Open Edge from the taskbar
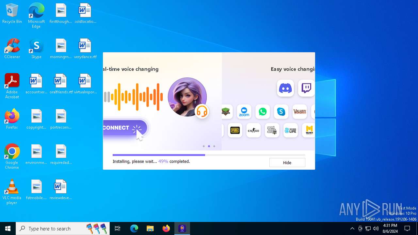Image resolution: width=418 pixels, height=235 pixels. (x=134, y=228)
